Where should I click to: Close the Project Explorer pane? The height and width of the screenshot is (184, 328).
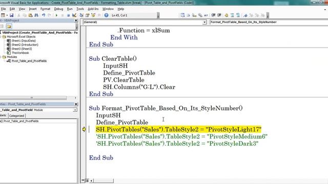76,20
